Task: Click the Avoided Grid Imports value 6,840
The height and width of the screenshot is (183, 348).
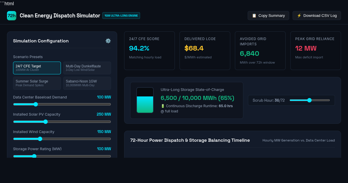Action: click(x=249, y=53)
